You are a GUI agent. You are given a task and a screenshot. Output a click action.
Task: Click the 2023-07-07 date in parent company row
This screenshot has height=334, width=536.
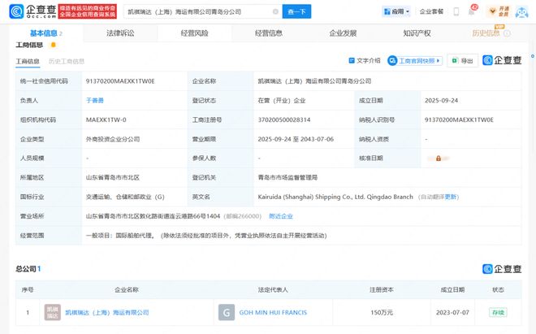pyautogui.click(x=452, y=312)
